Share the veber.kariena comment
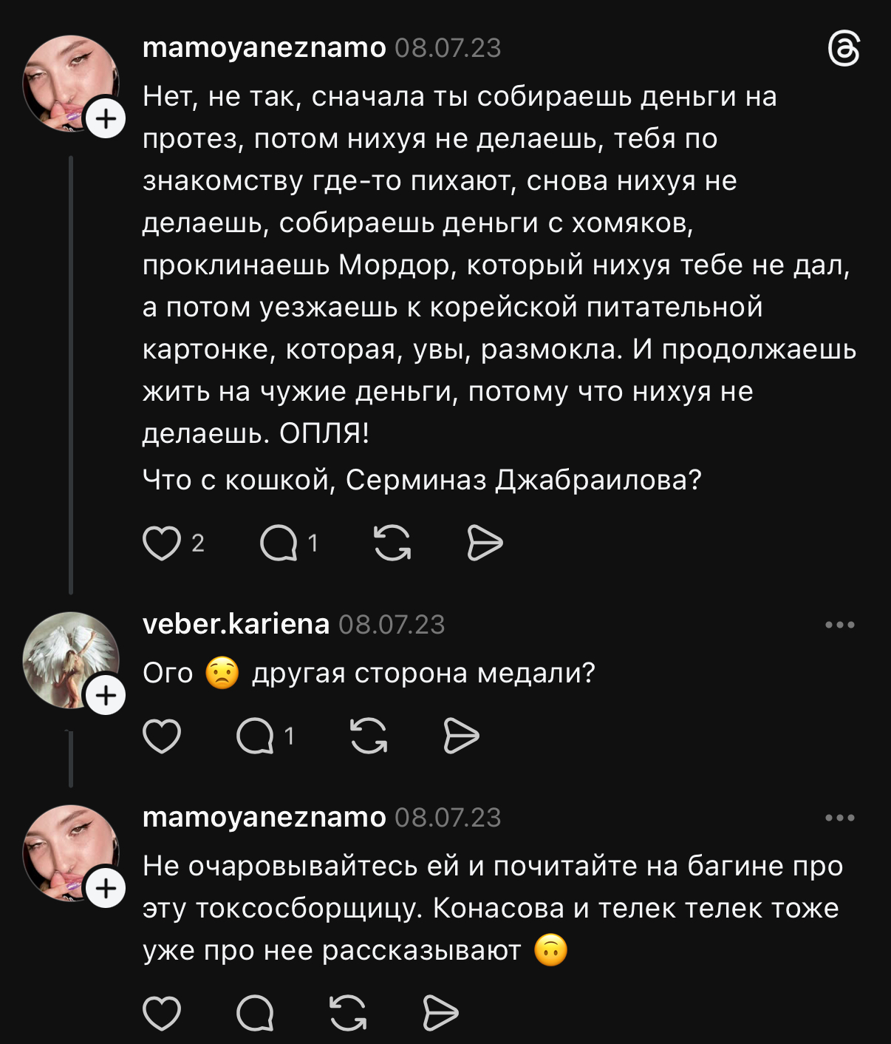Viewport: 891px width, 1044px height. [x=461, y=736]
